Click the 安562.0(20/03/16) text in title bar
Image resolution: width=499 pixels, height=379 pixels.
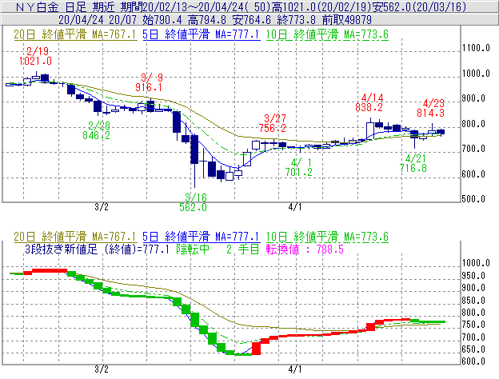point(419,6)
